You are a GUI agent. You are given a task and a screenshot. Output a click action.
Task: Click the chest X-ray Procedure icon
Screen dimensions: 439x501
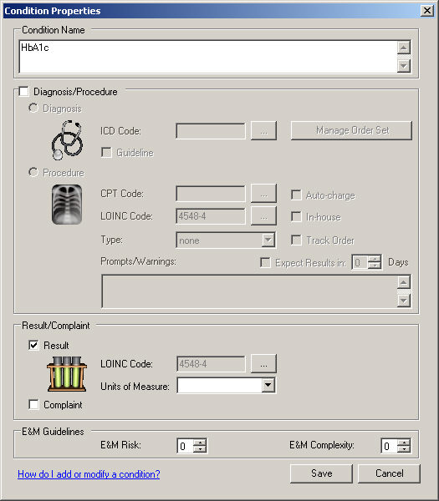(67, 205)
